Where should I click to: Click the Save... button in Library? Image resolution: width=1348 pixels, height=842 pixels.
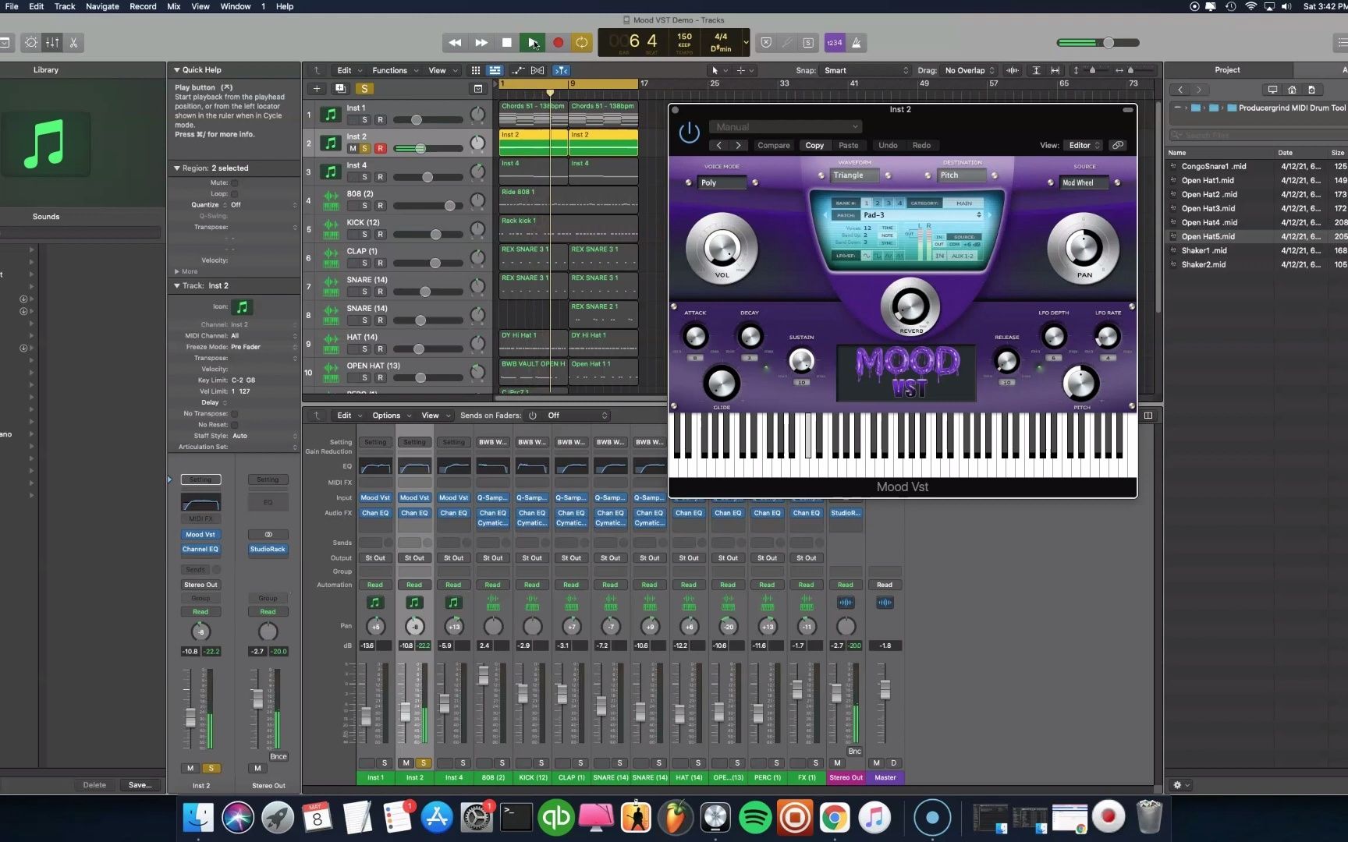140,785
